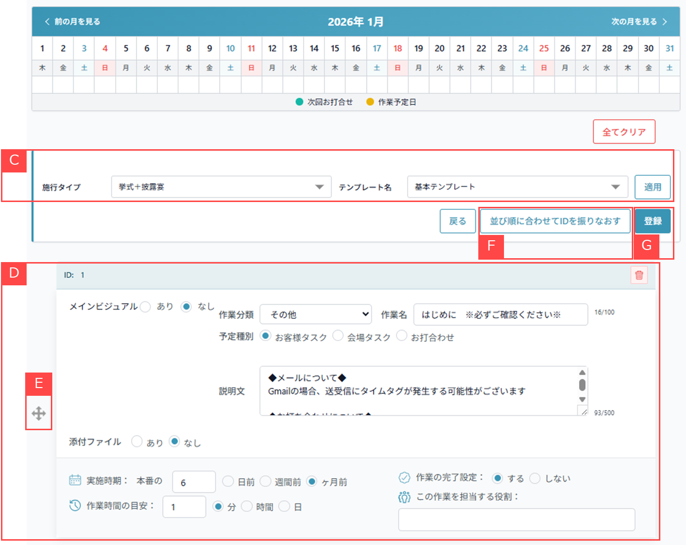Click the resize handle of the 説明文 textarea
This screenshot has height=545, width=686.
point(583,411)
